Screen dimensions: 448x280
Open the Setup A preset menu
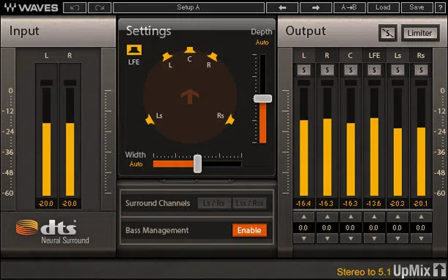pyautogui.click(x=189, y=8)
